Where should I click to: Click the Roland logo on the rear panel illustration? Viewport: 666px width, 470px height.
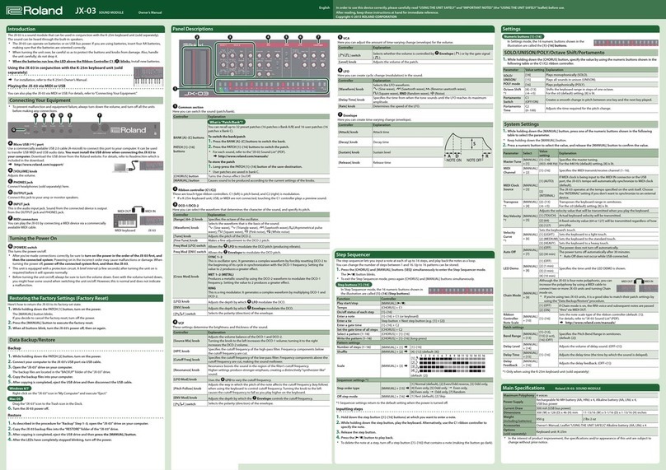pos(129,130)
